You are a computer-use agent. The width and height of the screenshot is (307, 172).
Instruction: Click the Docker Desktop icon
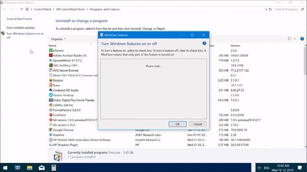pyautogui.click(x=51, y=95)
